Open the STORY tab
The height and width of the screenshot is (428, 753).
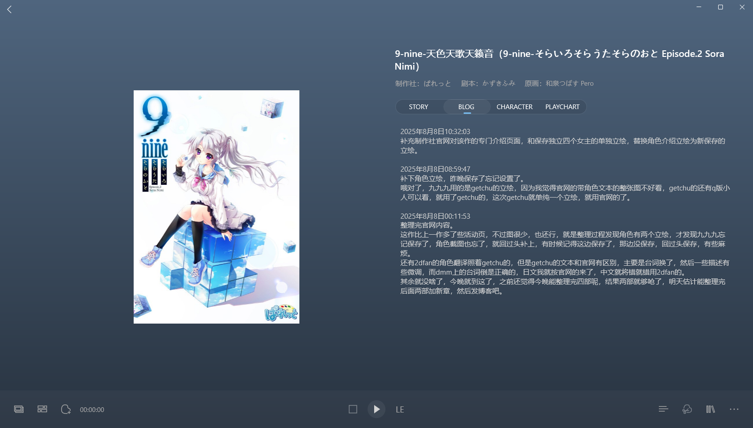click(x=418, y=107)
